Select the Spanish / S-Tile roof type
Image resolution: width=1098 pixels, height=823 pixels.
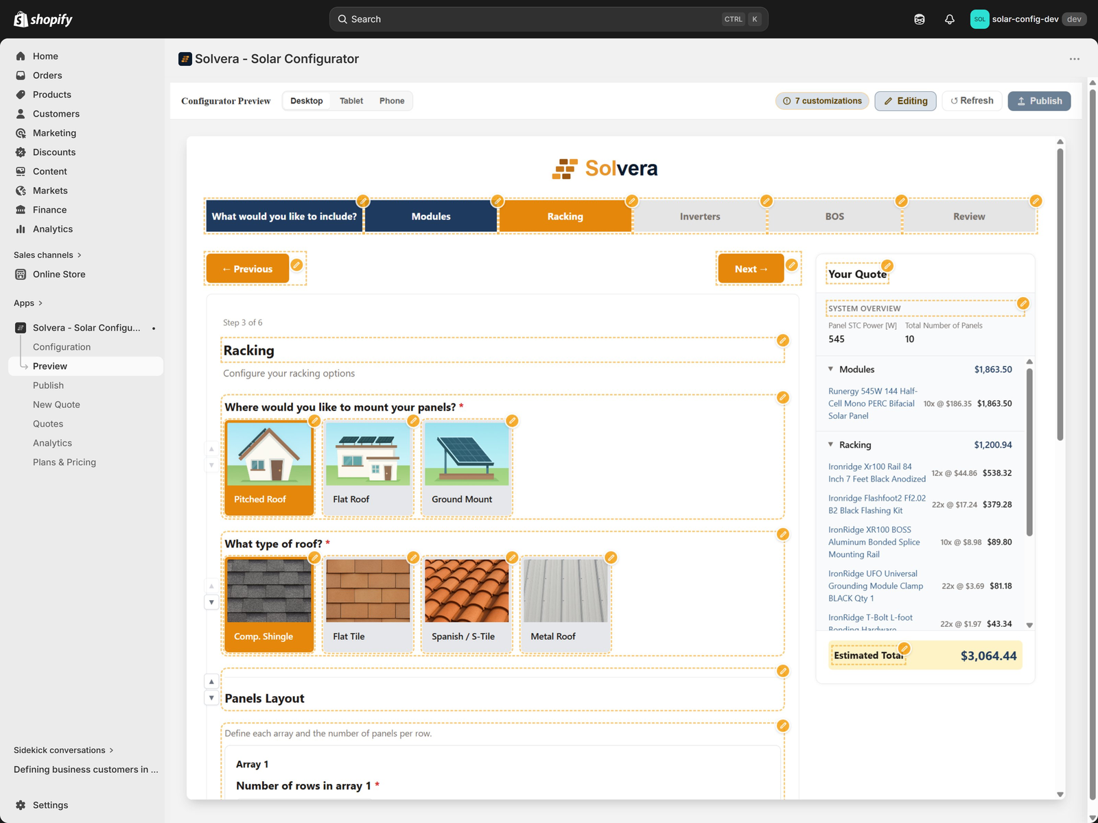[x=467, y=605]
